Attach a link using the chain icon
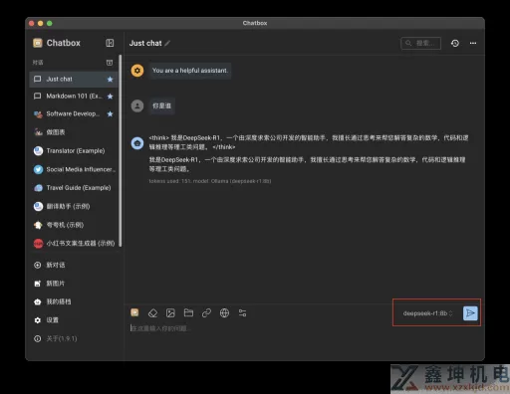 [206, 312]
